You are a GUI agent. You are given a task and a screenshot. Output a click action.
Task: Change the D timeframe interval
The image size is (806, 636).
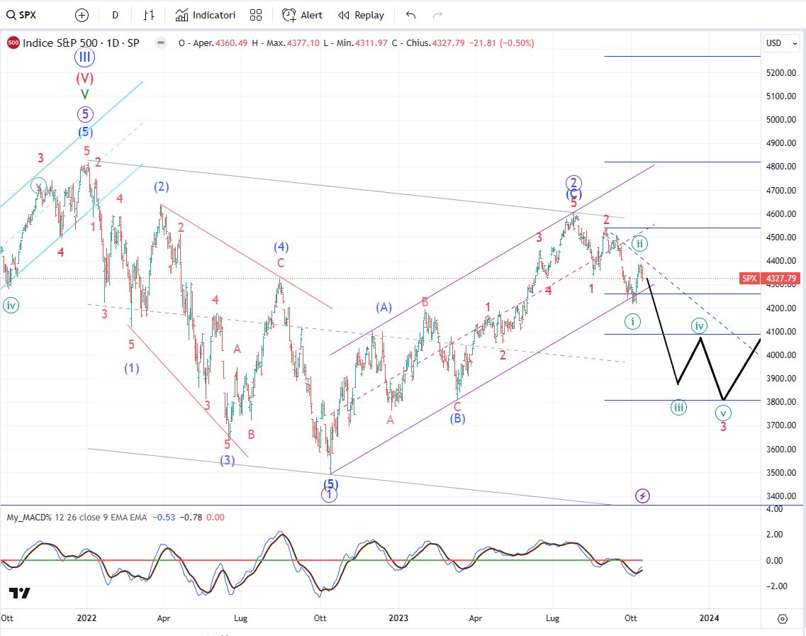(115, 16)
